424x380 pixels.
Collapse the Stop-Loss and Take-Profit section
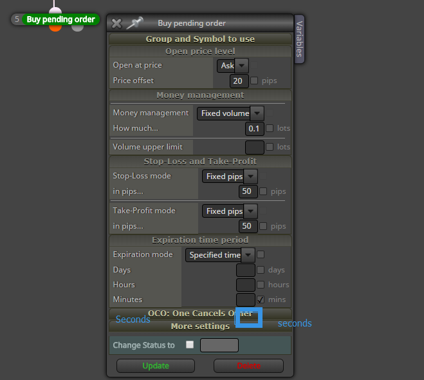[200, 161]
